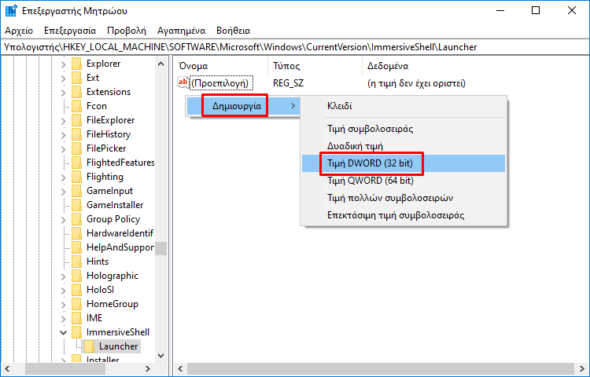Click the tree pane scroll down arrow
The image size is (590, 377).
click(x=161, y=355)
